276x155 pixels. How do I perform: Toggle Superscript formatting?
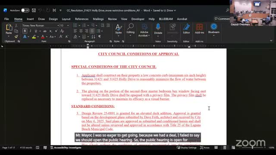coord(56,31)
